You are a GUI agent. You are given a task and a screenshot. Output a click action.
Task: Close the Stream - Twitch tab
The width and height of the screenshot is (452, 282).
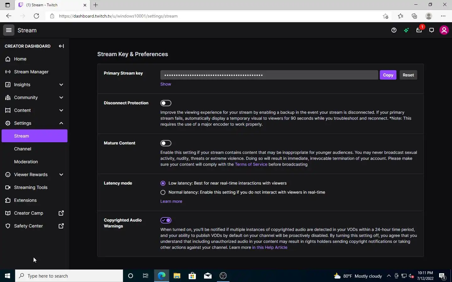(x=85, y=5)
